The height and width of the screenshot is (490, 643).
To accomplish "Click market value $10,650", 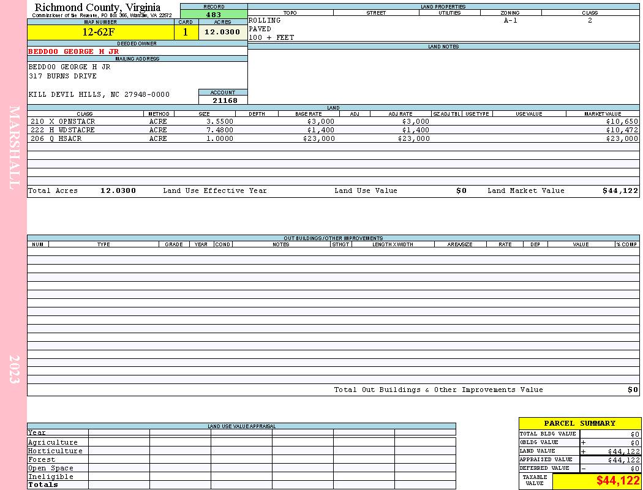I will (x=622, y=122).
